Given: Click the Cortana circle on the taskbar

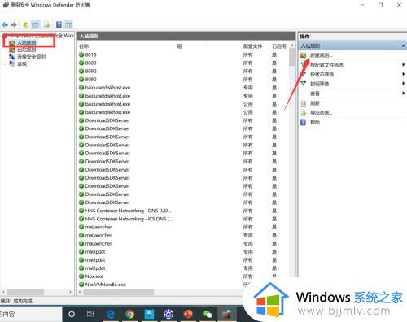Looking at the screenshot, I should coord(72,314).
